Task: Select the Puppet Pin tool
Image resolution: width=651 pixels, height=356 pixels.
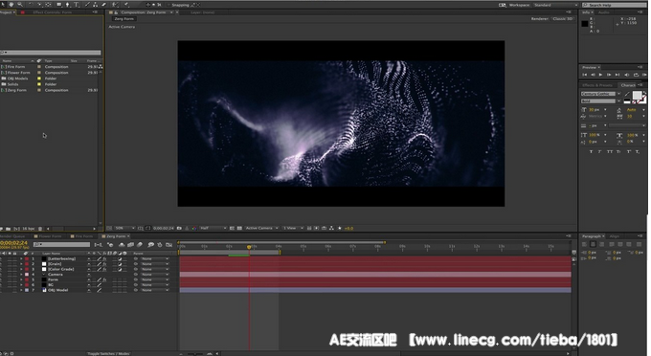Action: [126, 5]
